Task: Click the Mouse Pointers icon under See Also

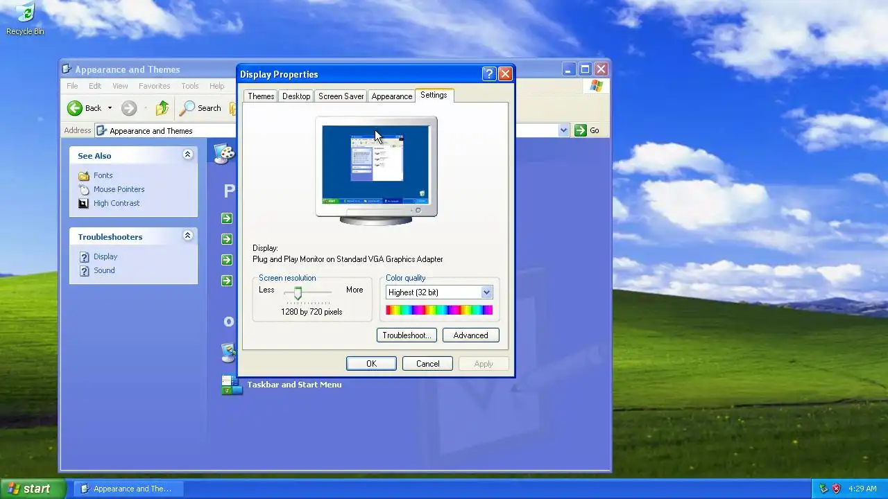Action: pos(84,190)
